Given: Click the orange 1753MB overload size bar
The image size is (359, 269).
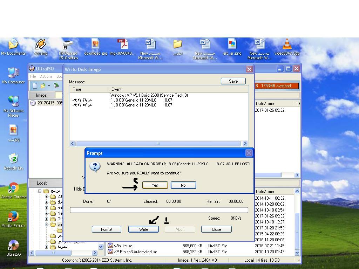Looking at the screenshot, I should click(x=277, y=86).
